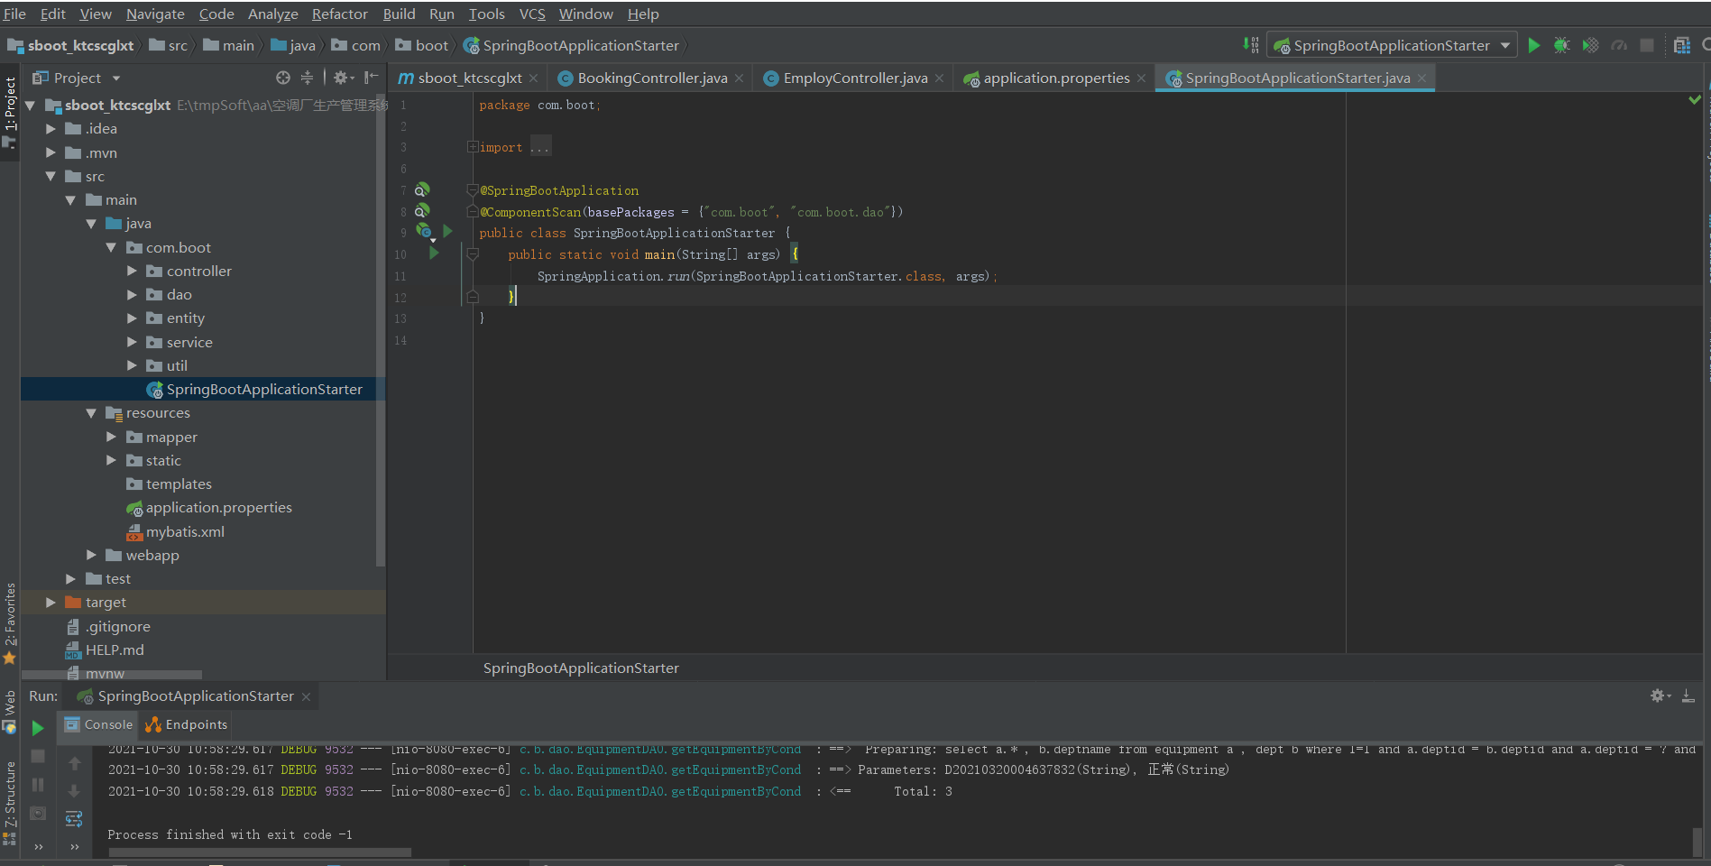The width and height of the screenshot is (1711, 866).
Task: Start Debug with the bug icon
Action: pyautogui.click(x=1562, y=45)
